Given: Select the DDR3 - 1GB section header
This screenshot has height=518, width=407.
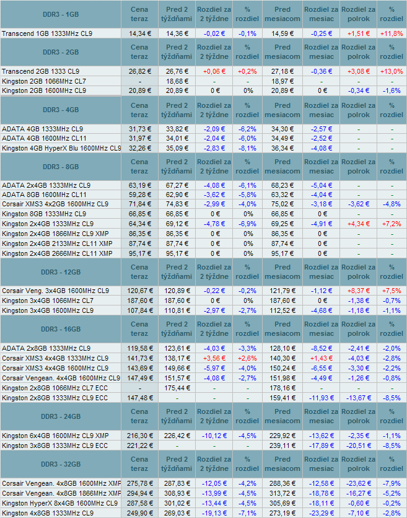Looking at the screenshot, I should click(61, 14).
